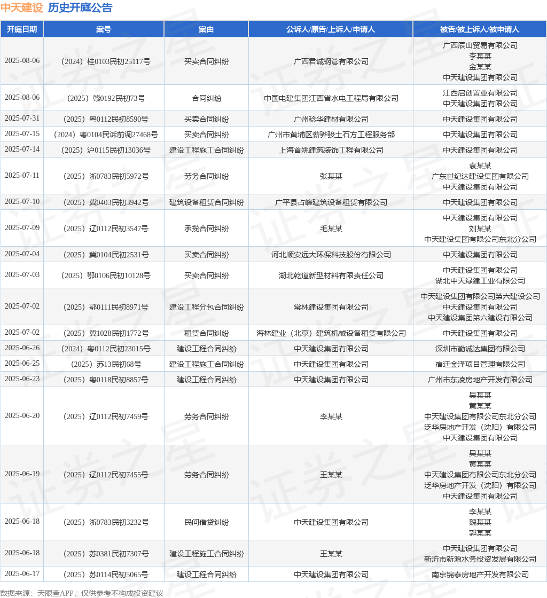
Task: Click defendant 刘某某
Action: click(480, 229)
